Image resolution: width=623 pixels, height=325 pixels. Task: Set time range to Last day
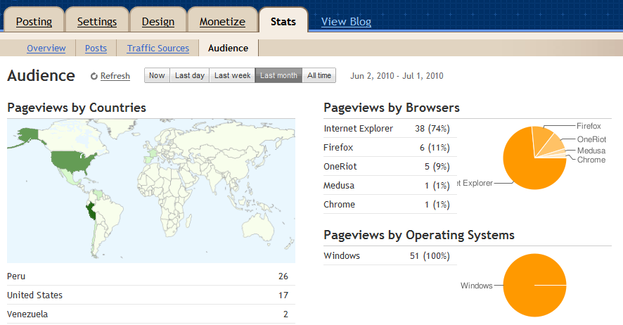pyautogui.click(x=190, y=75)
